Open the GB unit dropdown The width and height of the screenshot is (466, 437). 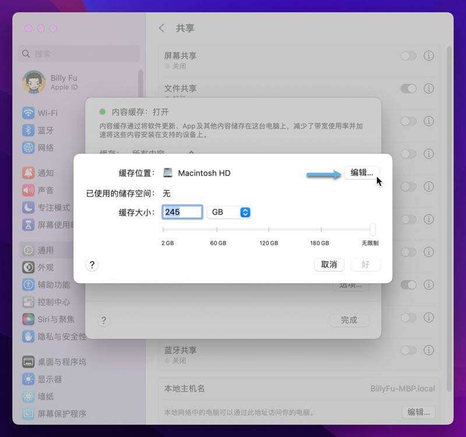coord(228,212)
